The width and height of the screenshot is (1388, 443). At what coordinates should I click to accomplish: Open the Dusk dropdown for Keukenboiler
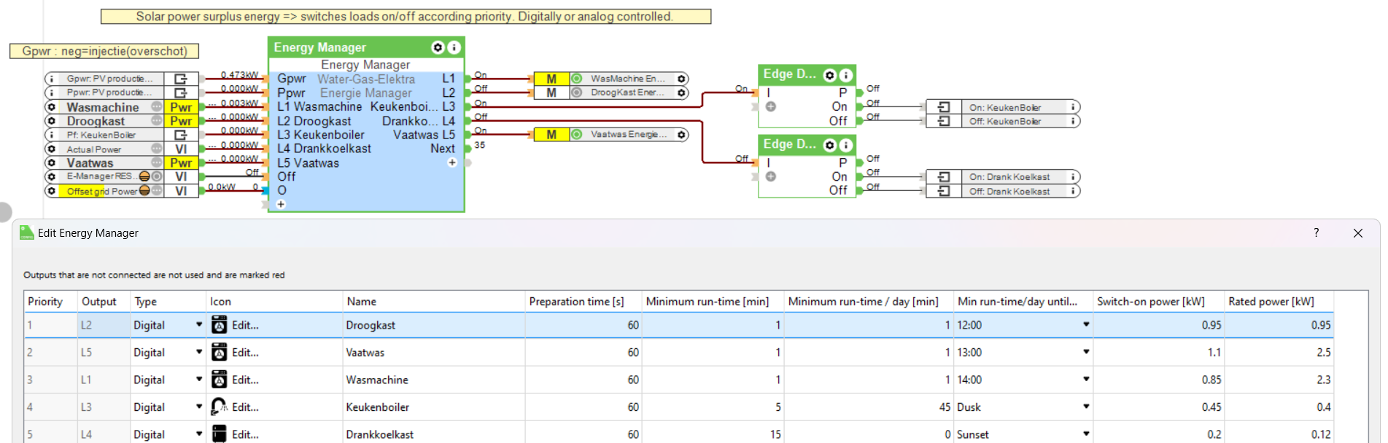point(1085,407)
